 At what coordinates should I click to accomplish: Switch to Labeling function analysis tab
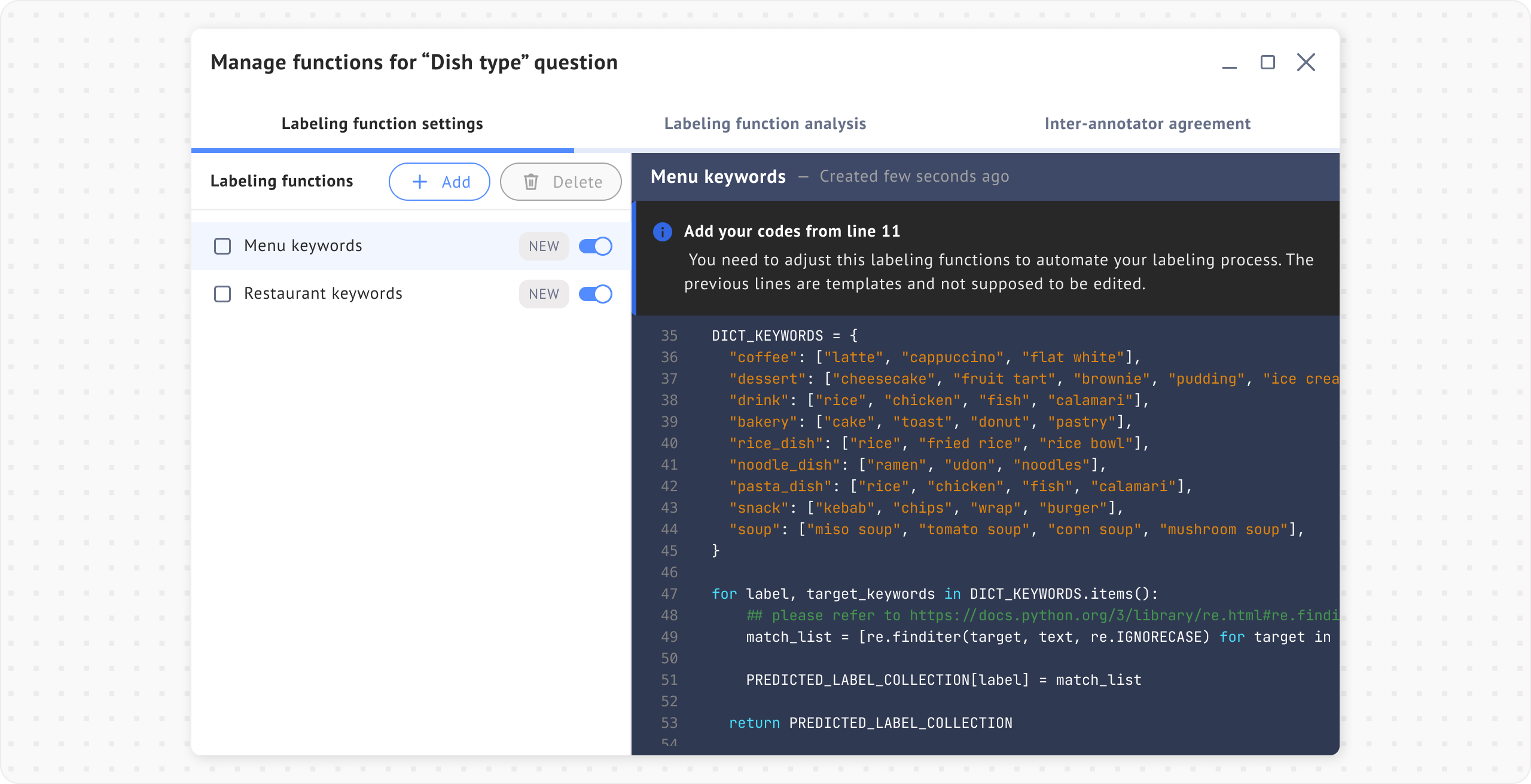pyautogui.click(x=765, y=124)
